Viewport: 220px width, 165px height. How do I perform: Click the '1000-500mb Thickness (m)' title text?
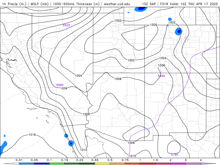pos(76,4)
